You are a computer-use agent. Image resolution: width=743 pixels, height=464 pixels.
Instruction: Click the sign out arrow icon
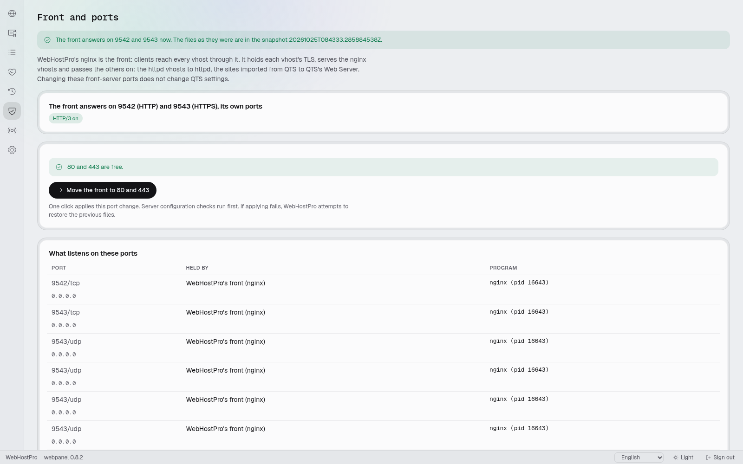[x=708, y=458]
